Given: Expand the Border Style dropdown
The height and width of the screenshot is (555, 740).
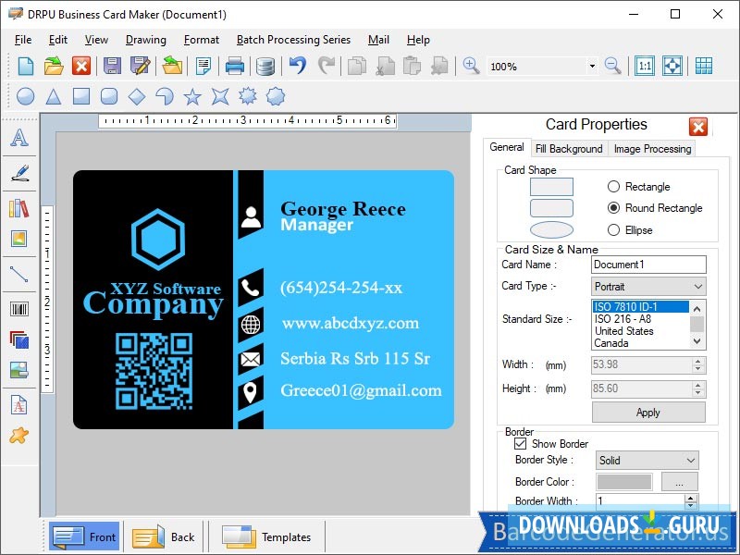Looking at the screenshot, I should pyautogui.click(x=648, y=461).
